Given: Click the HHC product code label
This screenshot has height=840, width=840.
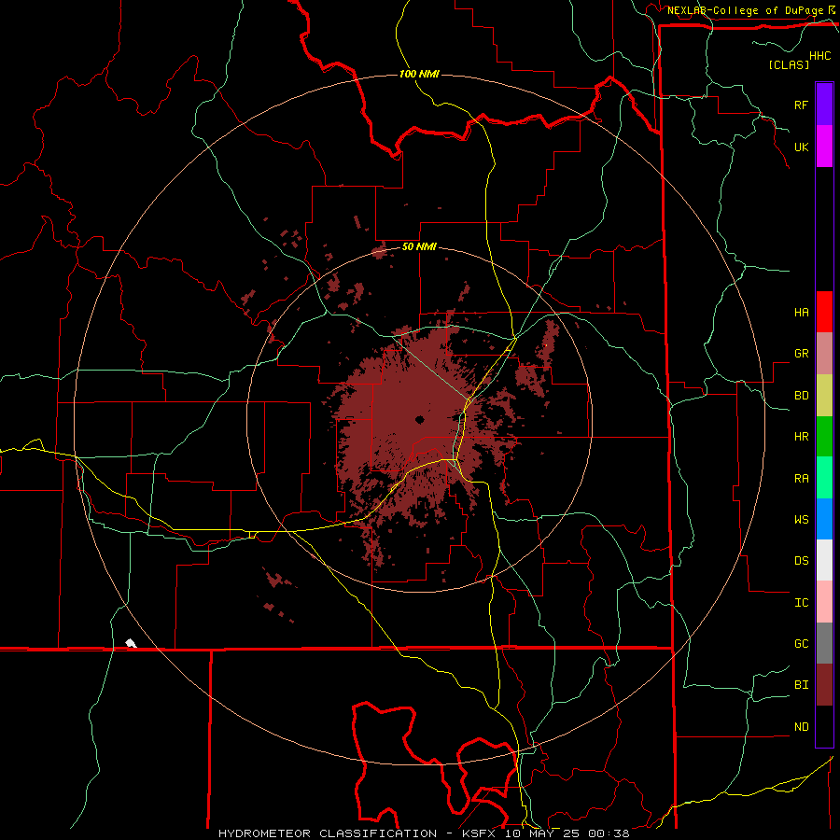Looking at the screenshot, I should 819,56.
